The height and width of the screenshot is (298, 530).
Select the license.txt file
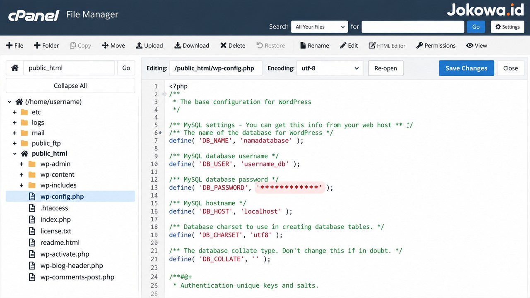pos(55,231)
